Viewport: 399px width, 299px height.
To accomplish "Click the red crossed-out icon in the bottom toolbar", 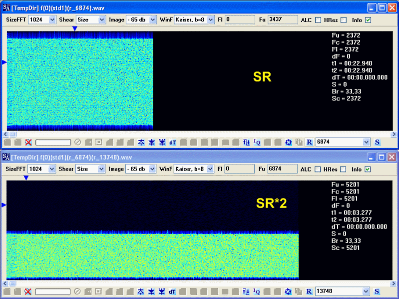I will [x=28, y=291].
